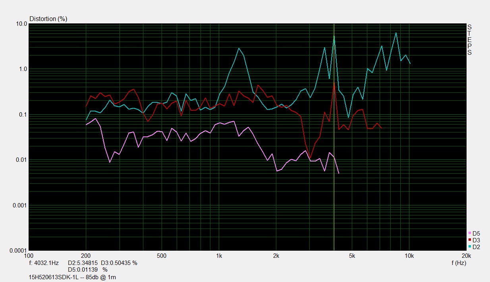Viewport: 490px width, 282px height.
Task: Click the 10k x-axis tick label
Action: (409, 256)
